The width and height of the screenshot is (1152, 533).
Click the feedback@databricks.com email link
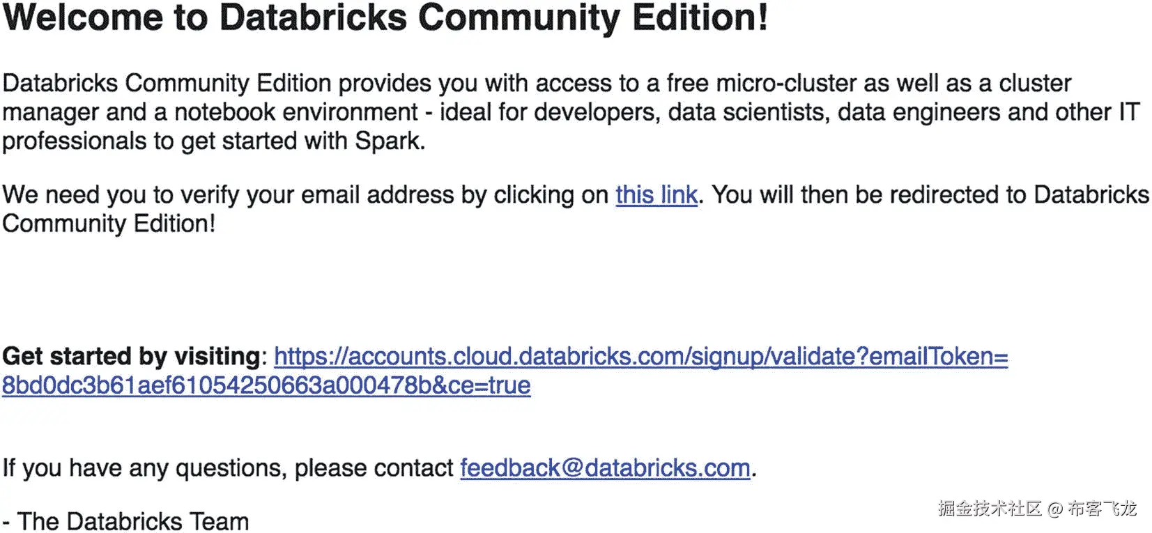pos(605,468)
